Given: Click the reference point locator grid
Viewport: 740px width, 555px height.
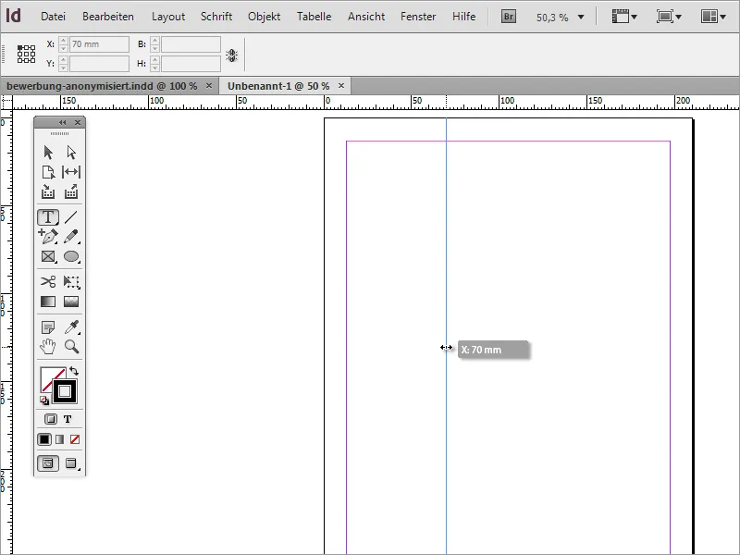Looking at the screenshot, I should 27,54.
